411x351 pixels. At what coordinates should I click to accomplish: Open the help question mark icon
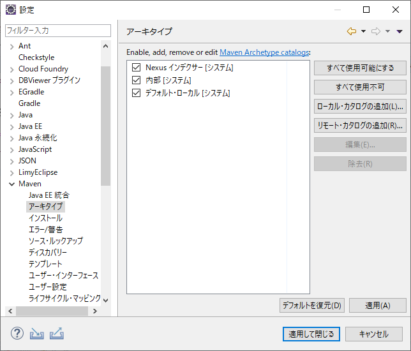coord(17,333)
